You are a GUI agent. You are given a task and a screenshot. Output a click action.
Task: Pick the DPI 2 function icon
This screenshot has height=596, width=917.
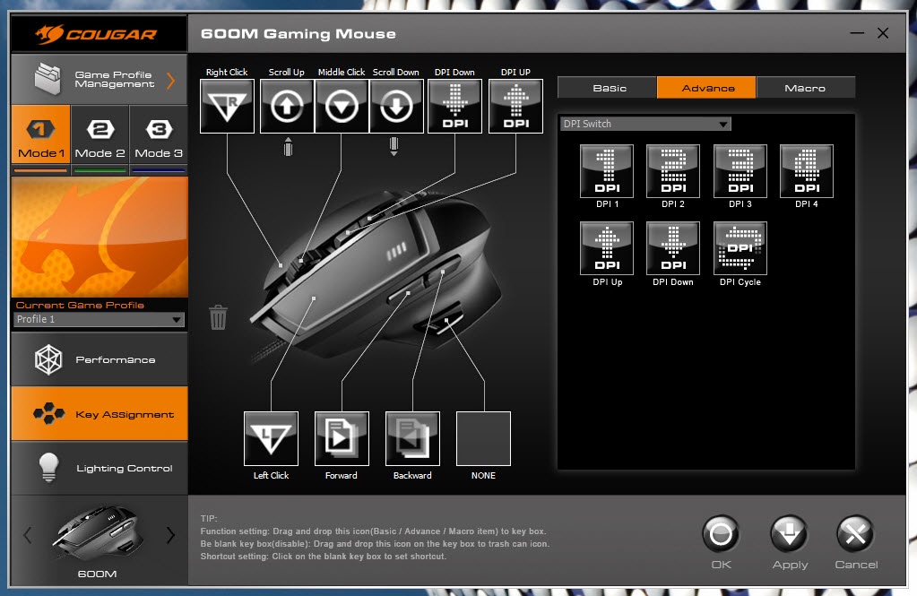(x=673, y=171)
